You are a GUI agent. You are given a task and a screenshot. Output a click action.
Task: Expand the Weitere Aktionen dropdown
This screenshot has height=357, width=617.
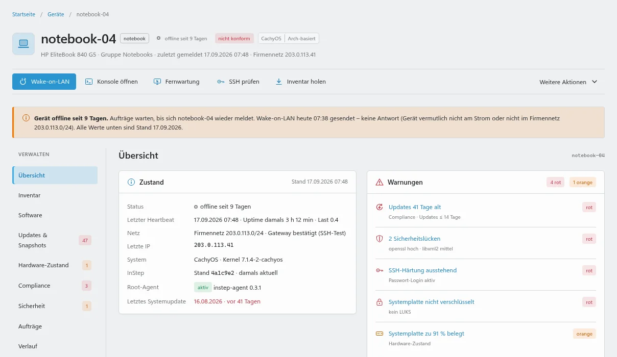point(568,82)
